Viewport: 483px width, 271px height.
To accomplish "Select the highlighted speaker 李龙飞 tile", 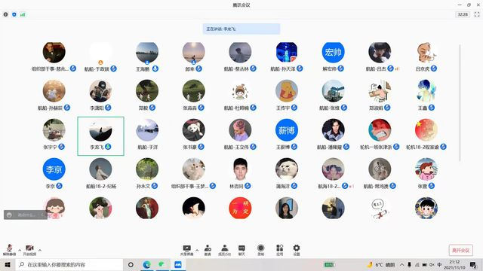I will click(x=100, y=136).
